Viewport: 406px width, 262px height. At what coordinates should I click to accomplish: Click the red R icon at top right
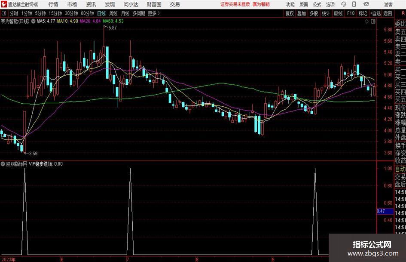(403, 13)
